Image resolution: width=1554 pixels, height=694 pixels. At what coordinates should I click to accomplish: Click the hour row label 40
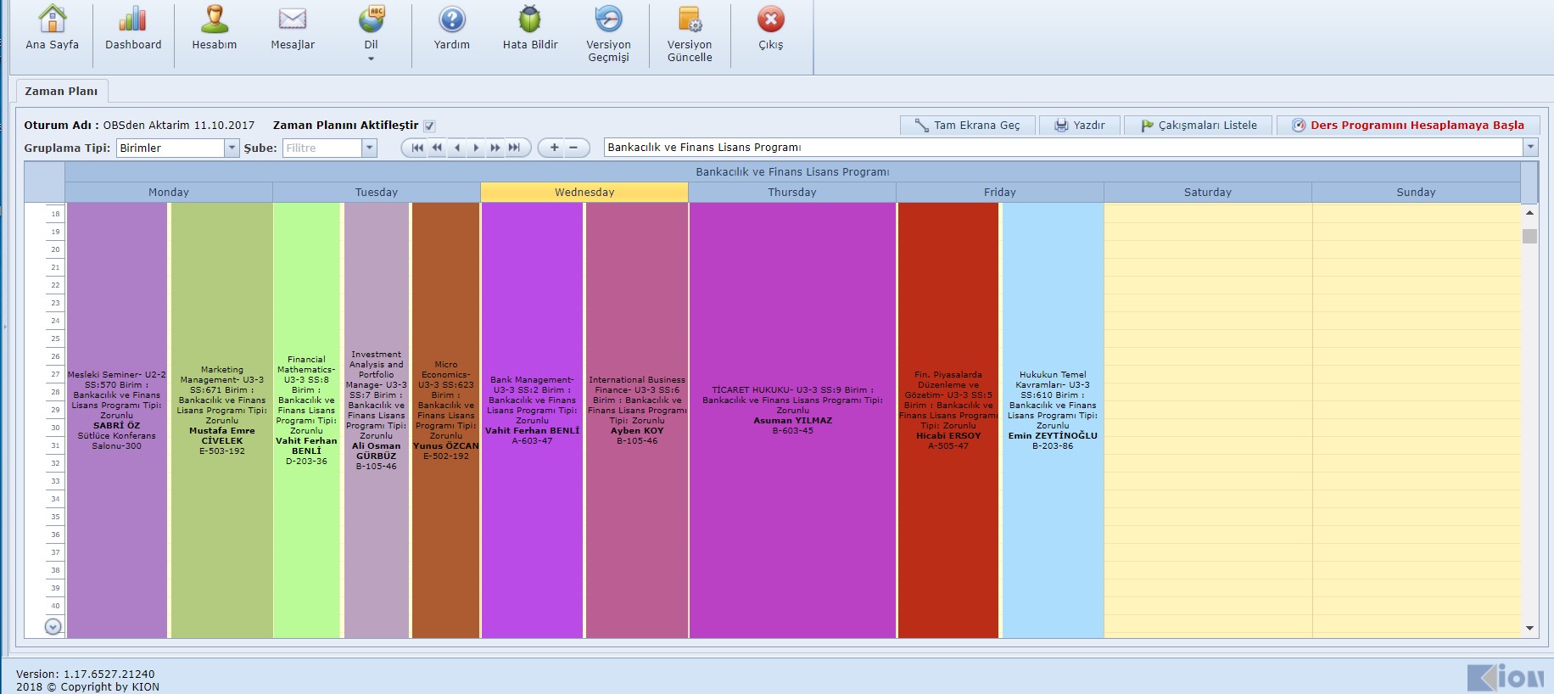pyautogui.click(x=55, y=606)
